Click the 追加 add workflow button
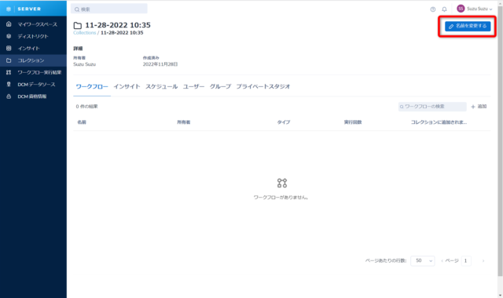This screenshot has width=503, height=298. pyautogui.click(x=479, y=107)
